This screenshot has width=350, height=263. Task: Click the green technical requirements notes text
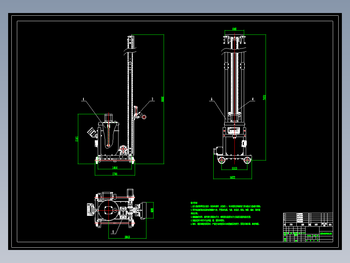tap(225, 213)
